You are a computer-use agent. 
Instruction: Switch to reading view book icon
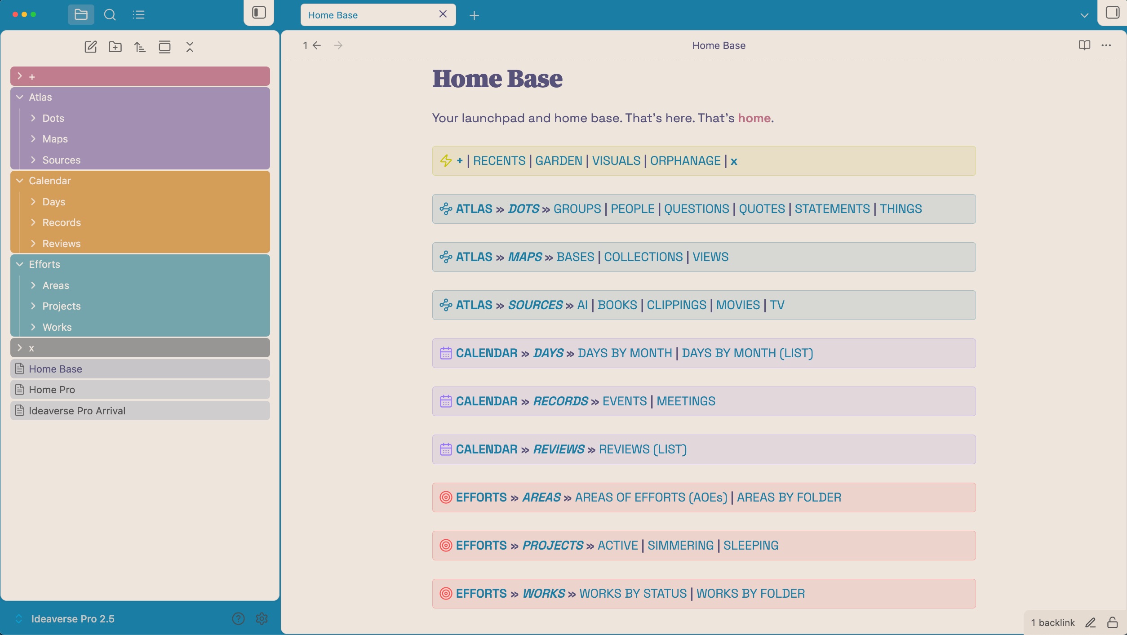click(1084, 45)
